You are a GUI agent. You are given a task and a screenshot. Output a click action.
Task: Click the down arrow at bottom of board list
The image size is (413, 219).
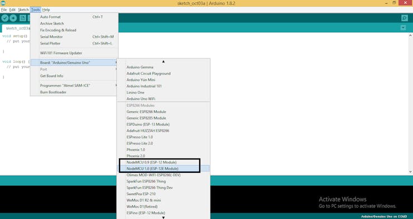coord(164,217)
